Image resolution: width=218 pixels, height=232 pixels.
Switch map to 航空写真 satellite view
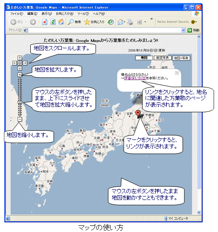click(x=162, y=58)
